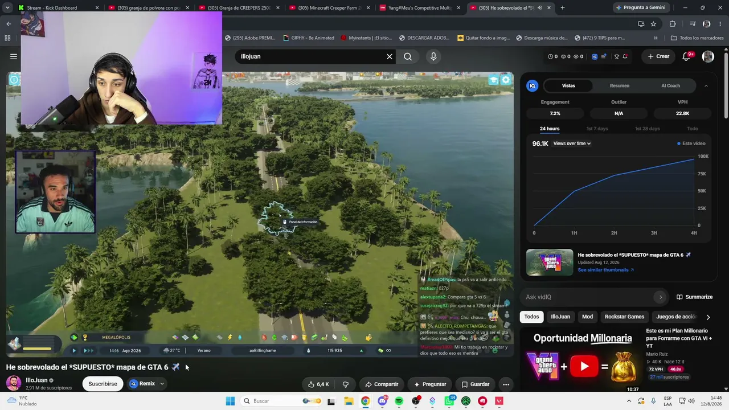Open Oportunidad Millonaria video thumbnail

click(x=583, y=360)
